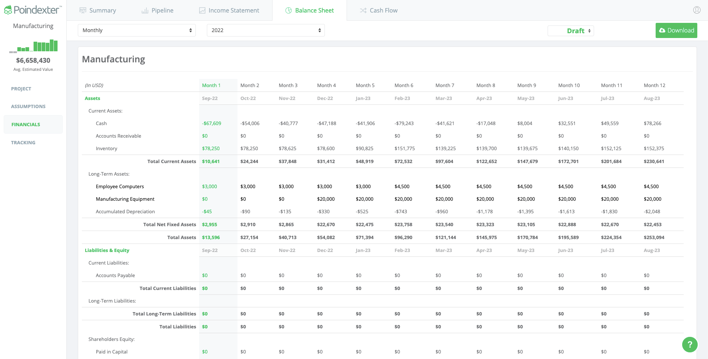Click the Manufacturing project name in sidebar
This screenshot has width=708, height=359.
tap(33, 26)
